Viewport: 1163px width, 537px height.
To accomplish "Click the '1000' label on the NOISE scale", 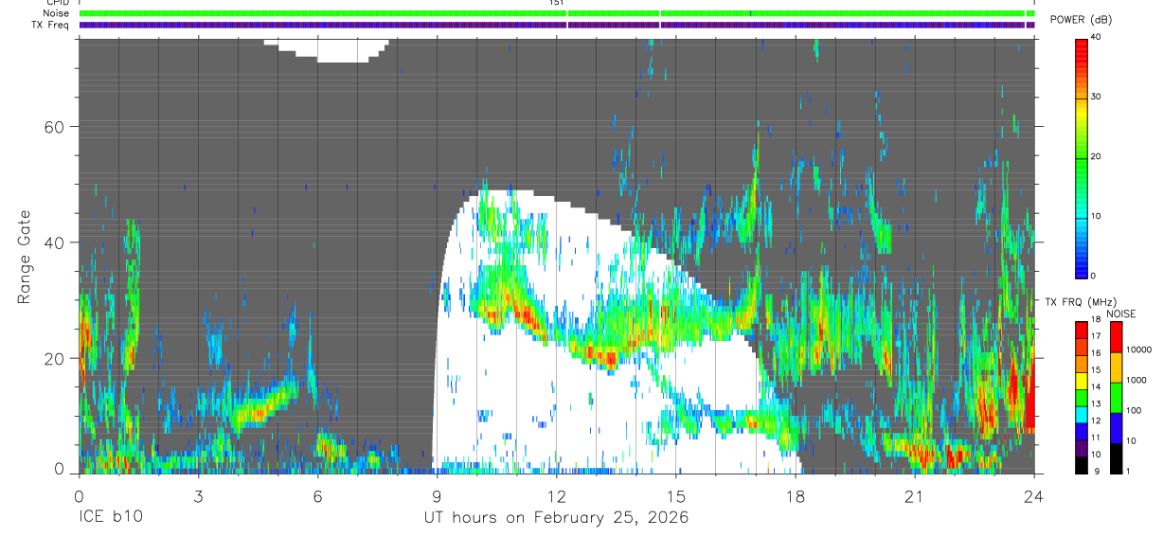I will (1136, 380).
